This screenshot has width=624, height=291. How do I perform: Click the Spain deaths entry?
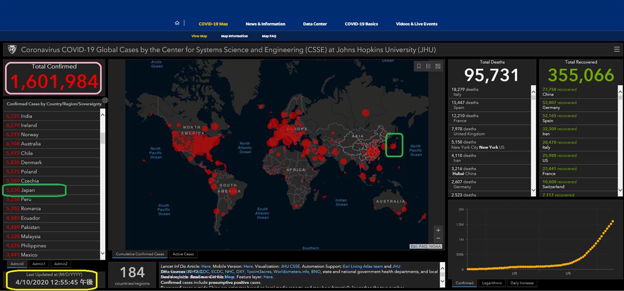[x=489, y=105]
